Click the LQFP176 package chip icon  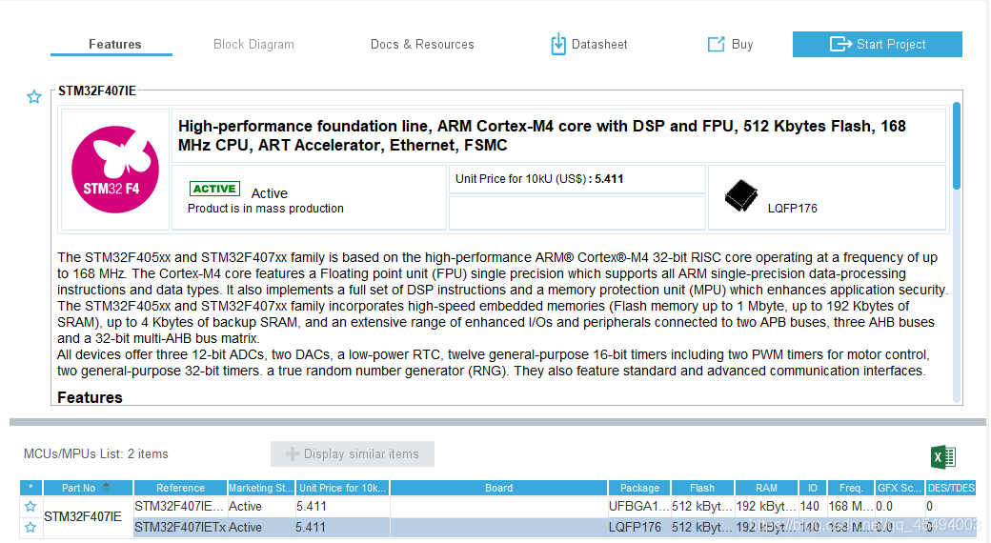coord(740,195)
